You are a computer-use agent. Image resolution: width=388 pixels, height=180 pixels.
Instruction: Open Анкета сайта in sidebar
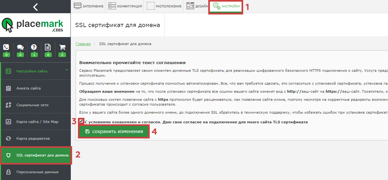click(x=35, y=88)
